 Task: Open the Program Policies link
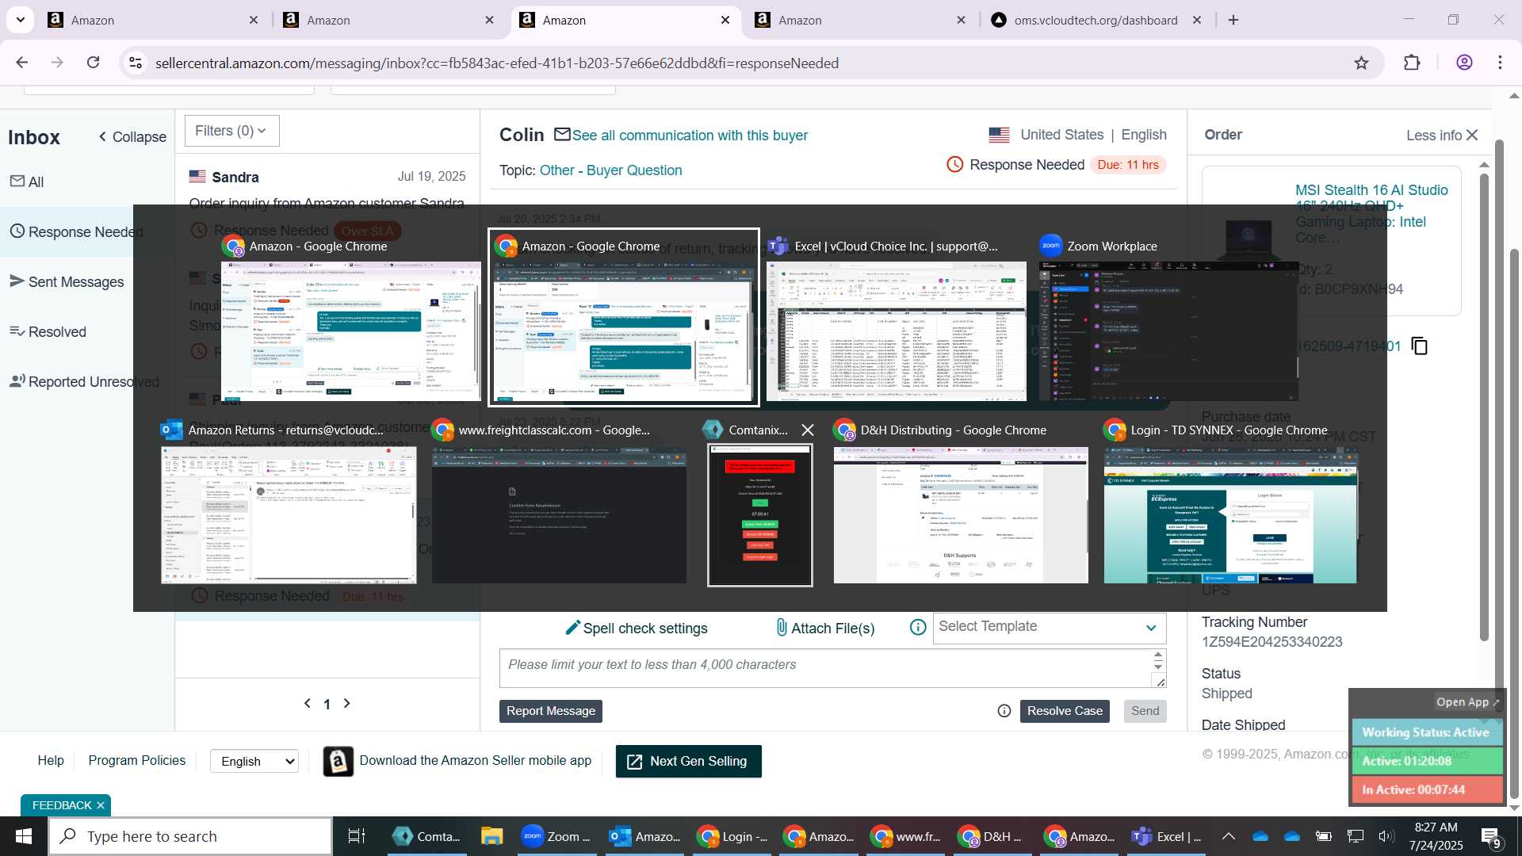(x=136, y=760)
